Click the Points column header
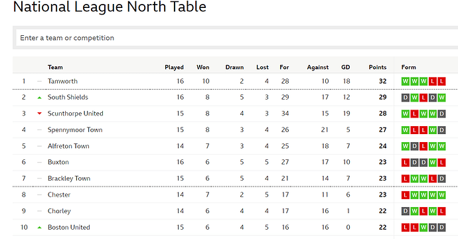 [378, 67]
